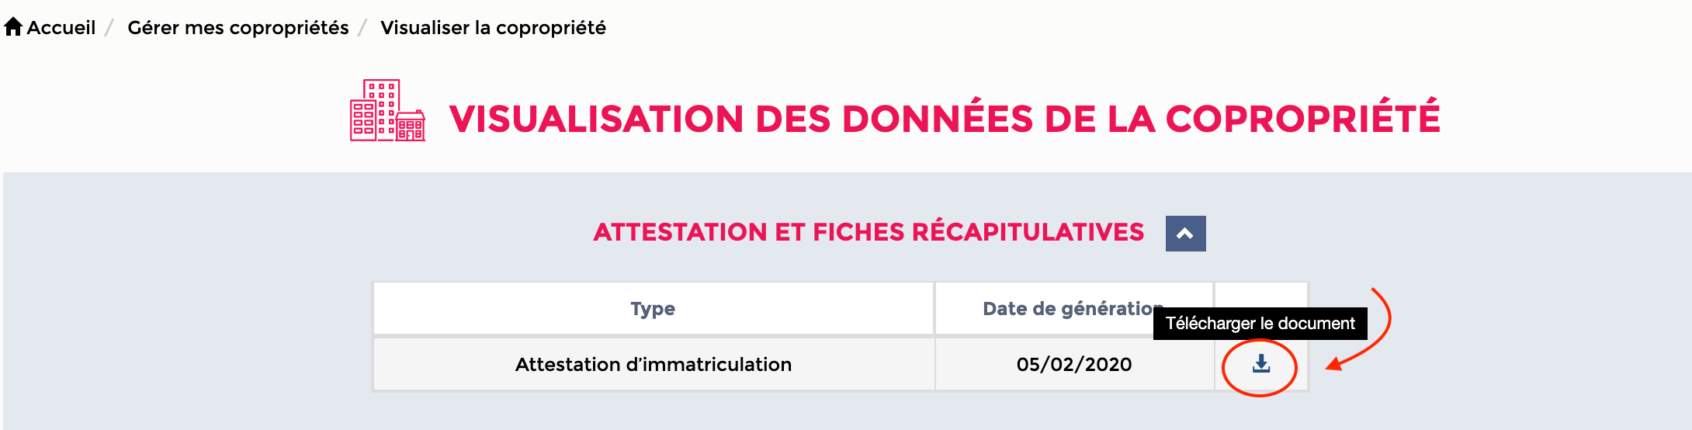The width and height of the screenshot is (1692, 430).
Task: Click the grey panel area below the table
Action: click(x=846, y=411)
